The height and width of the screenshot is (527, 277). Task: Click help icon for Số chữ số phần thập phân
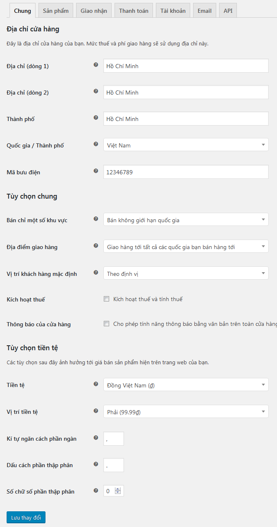96,490
